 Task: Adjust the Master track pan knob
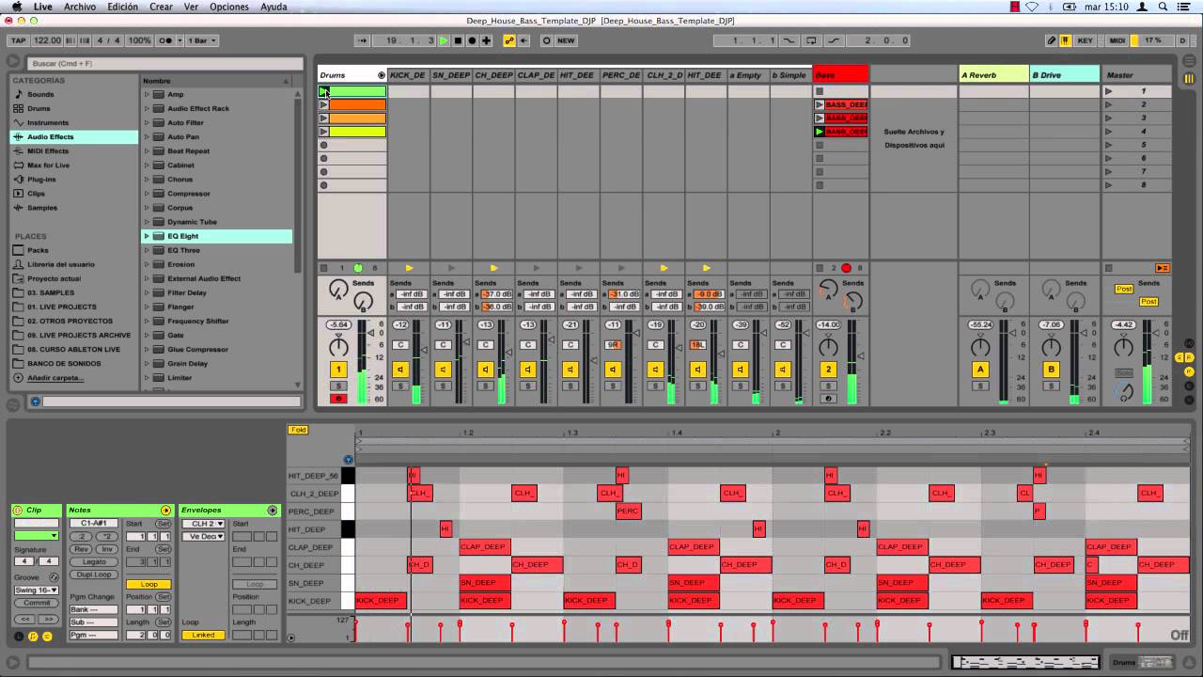(1123, 347)
